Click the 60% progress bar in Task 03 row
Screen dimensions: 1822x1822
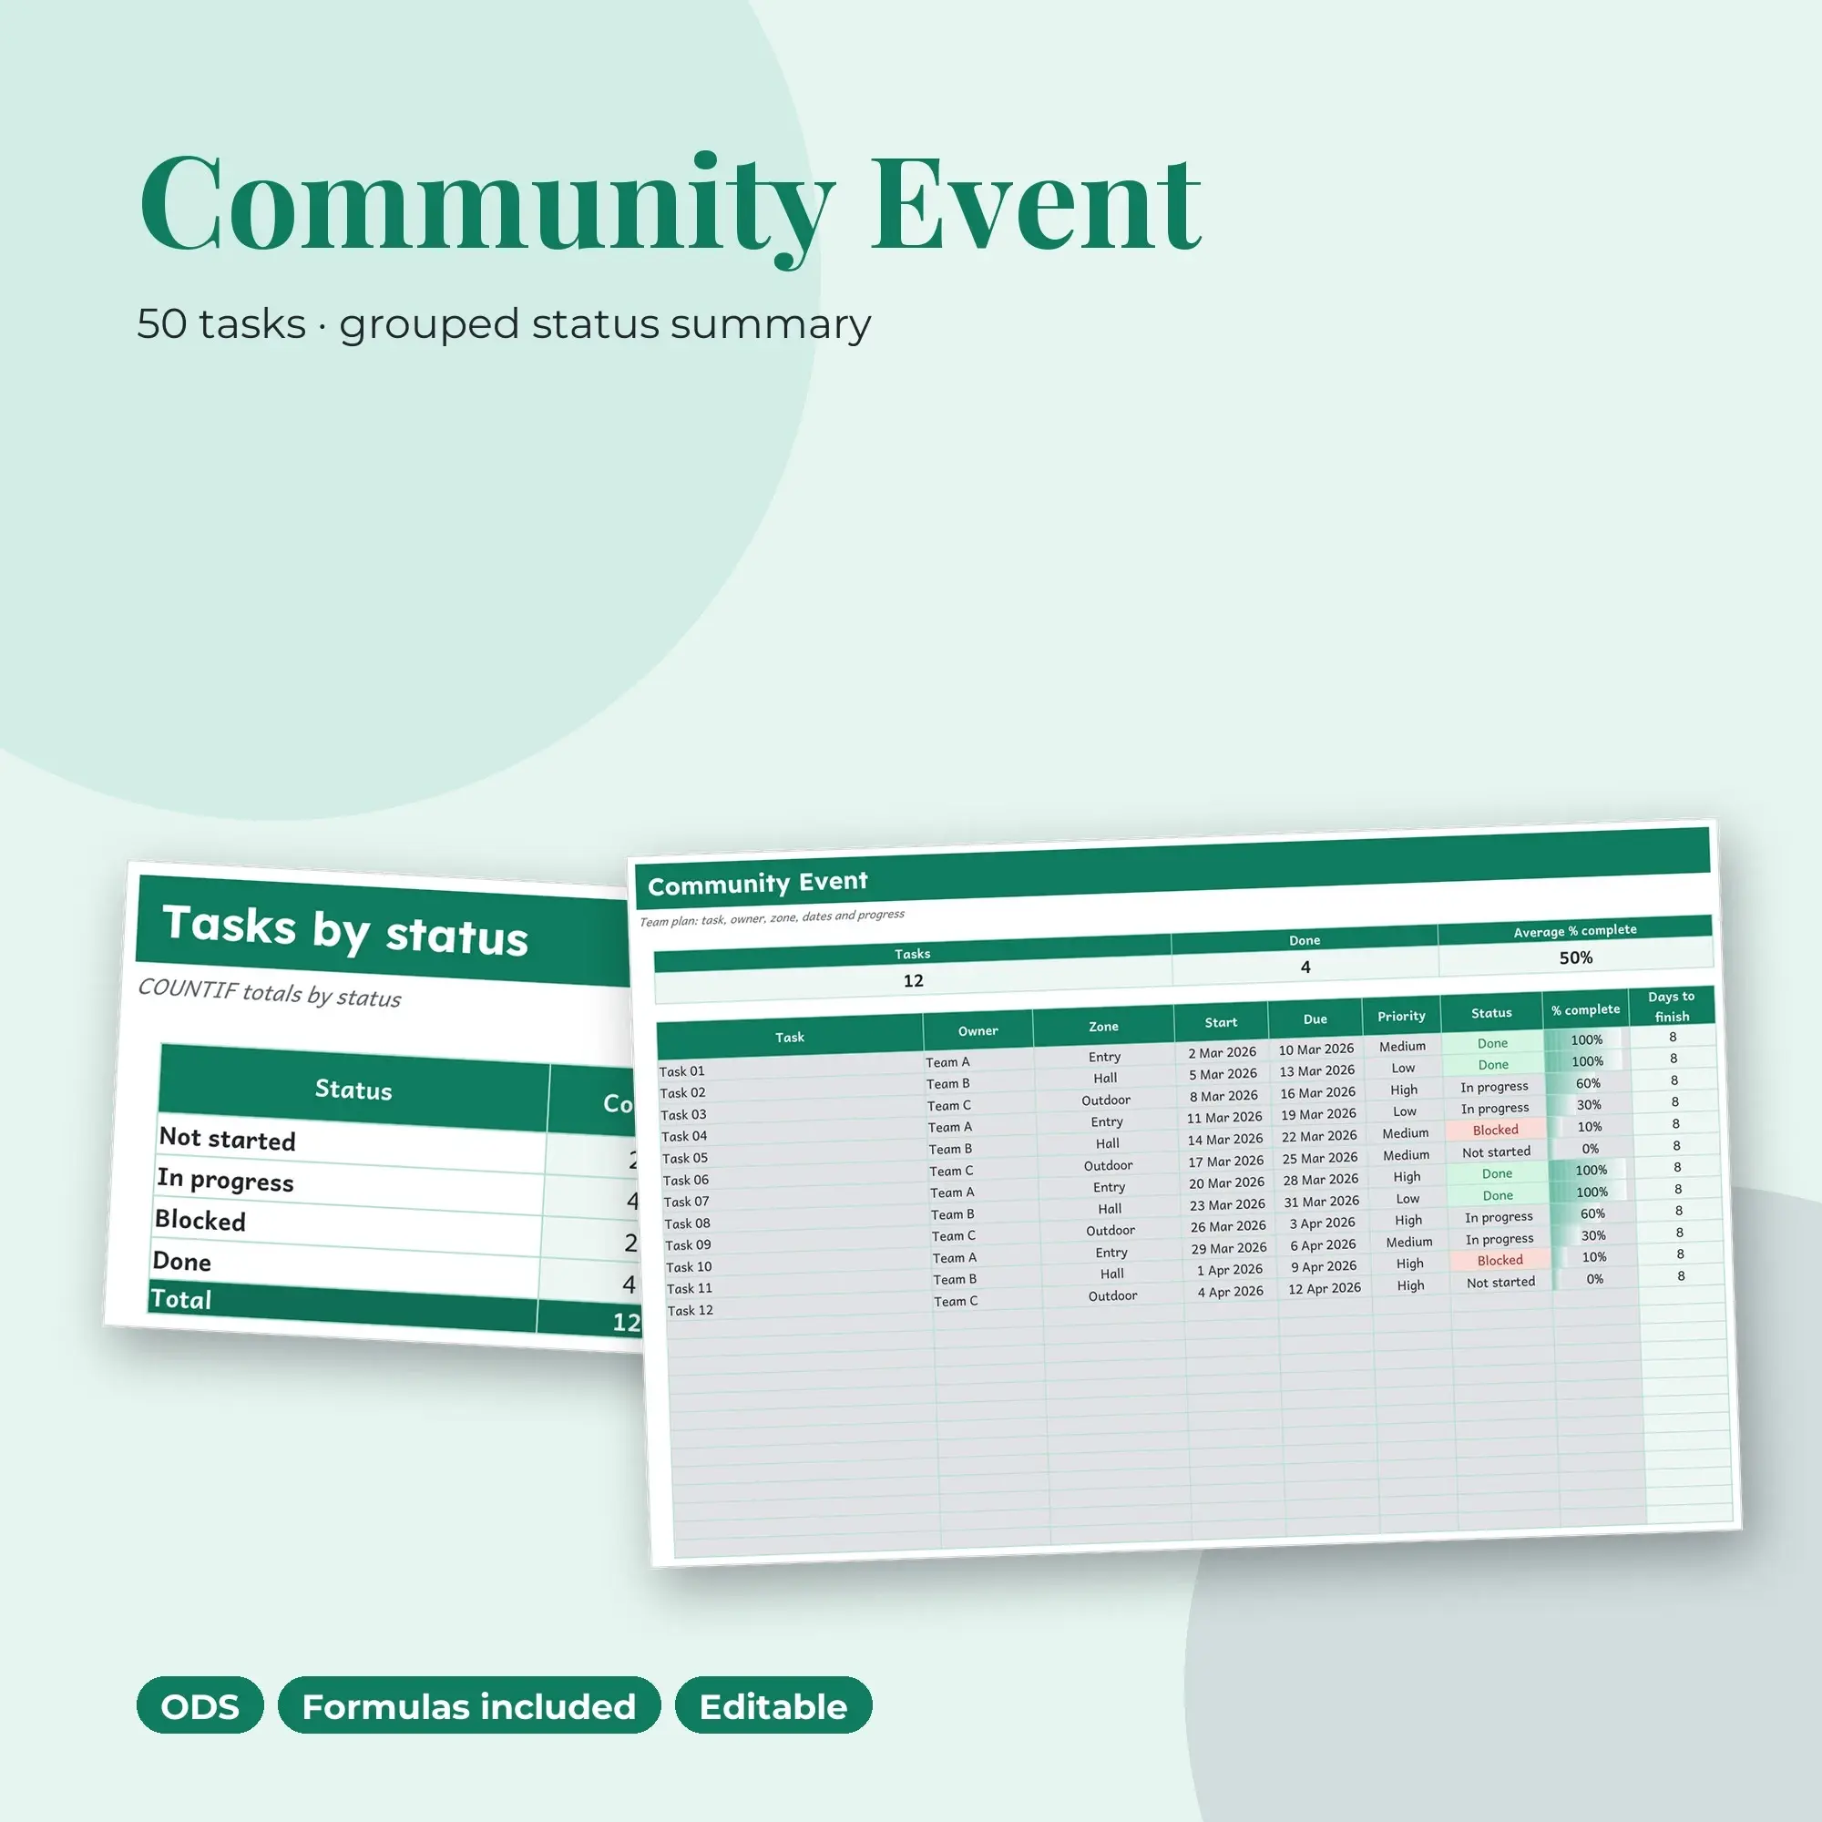click(x=1588, y=1083)
